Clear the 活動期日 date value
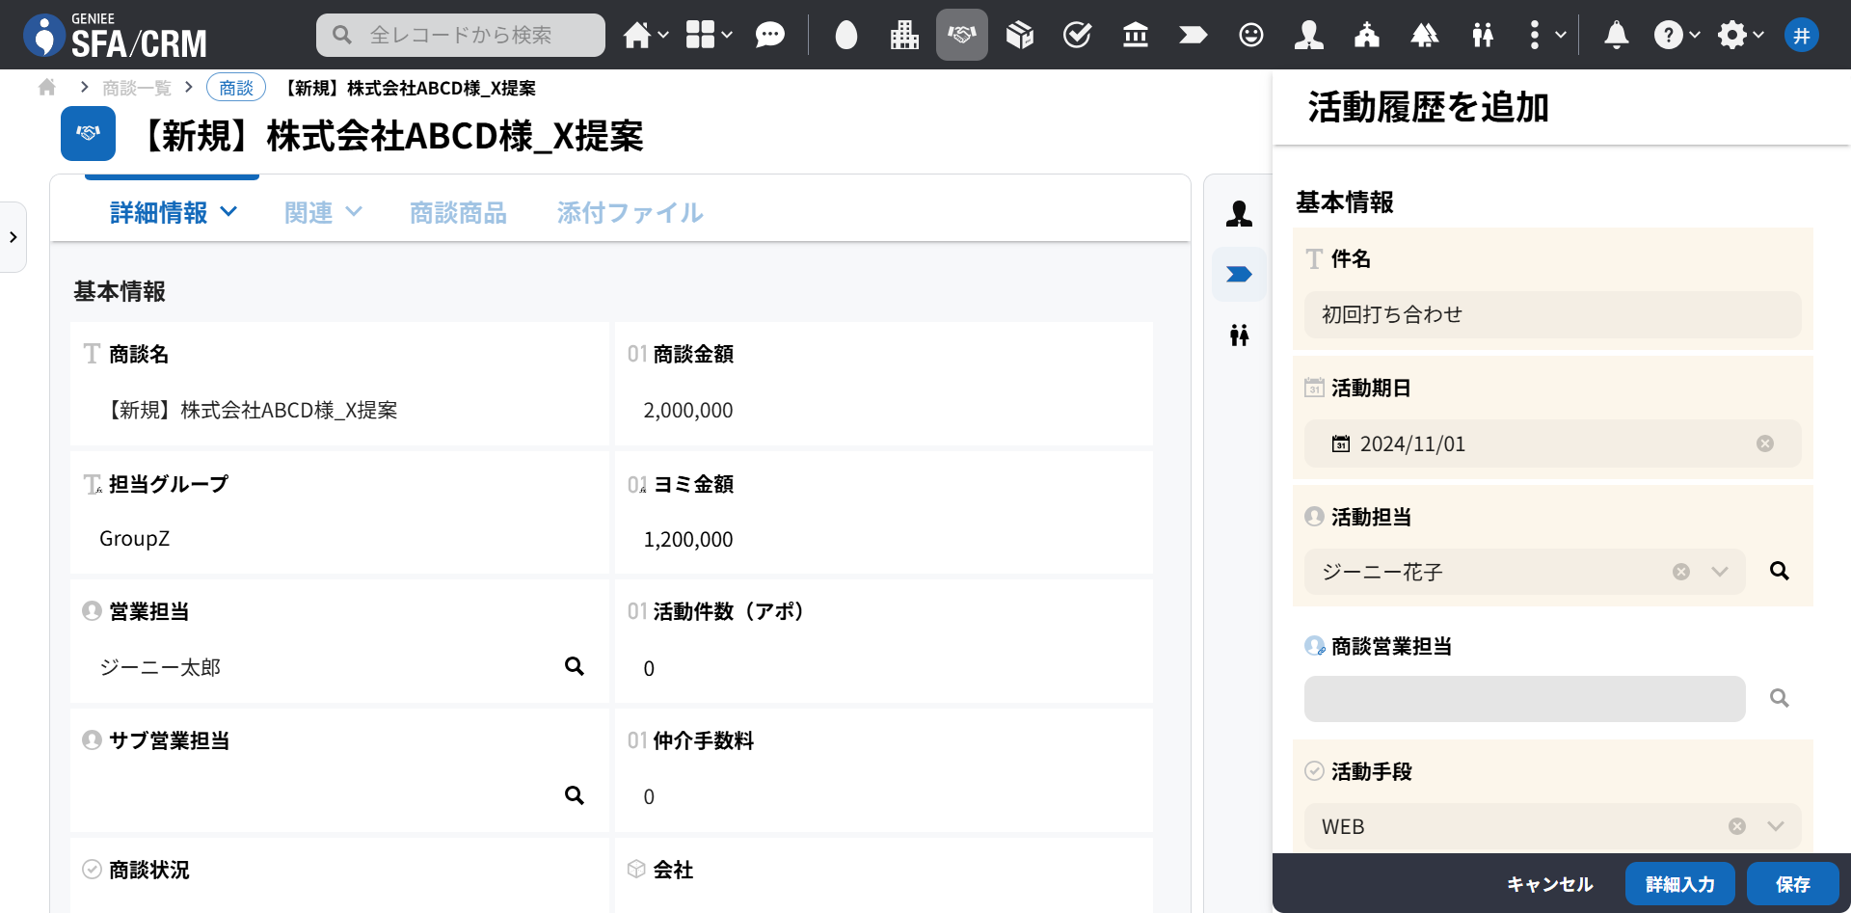 pyautogui.click(x=1765, y=443)
